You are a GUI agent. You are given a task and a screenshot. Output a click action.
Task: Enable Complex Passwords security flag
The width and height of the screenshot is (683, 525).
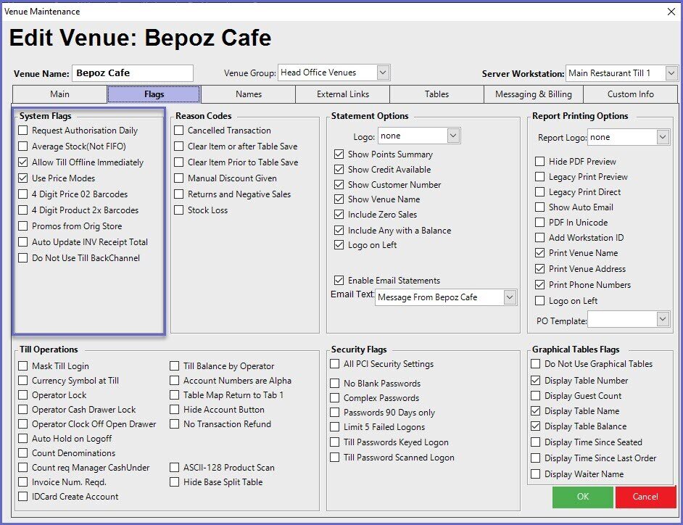335,398
